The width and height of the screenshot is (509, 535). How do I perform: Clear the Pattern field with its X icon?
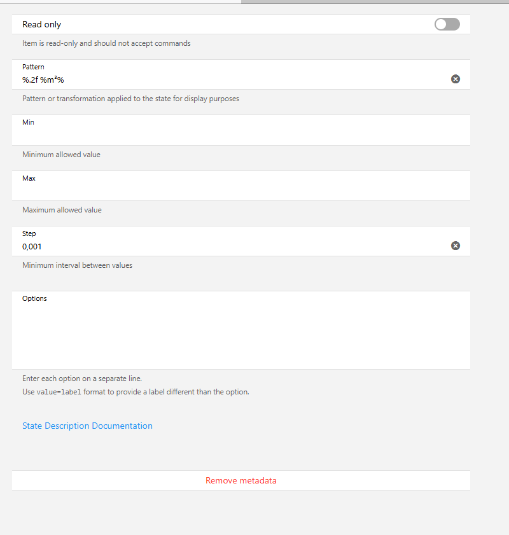pos(456,79)
